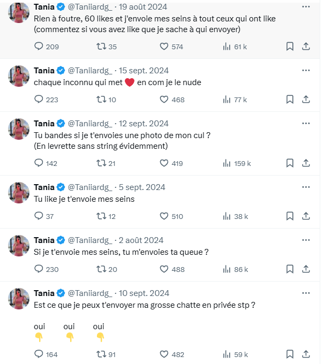Open more options on 10 sept. tweet
This screenshot has width=324, height=364.
click(x=306, y=293)
